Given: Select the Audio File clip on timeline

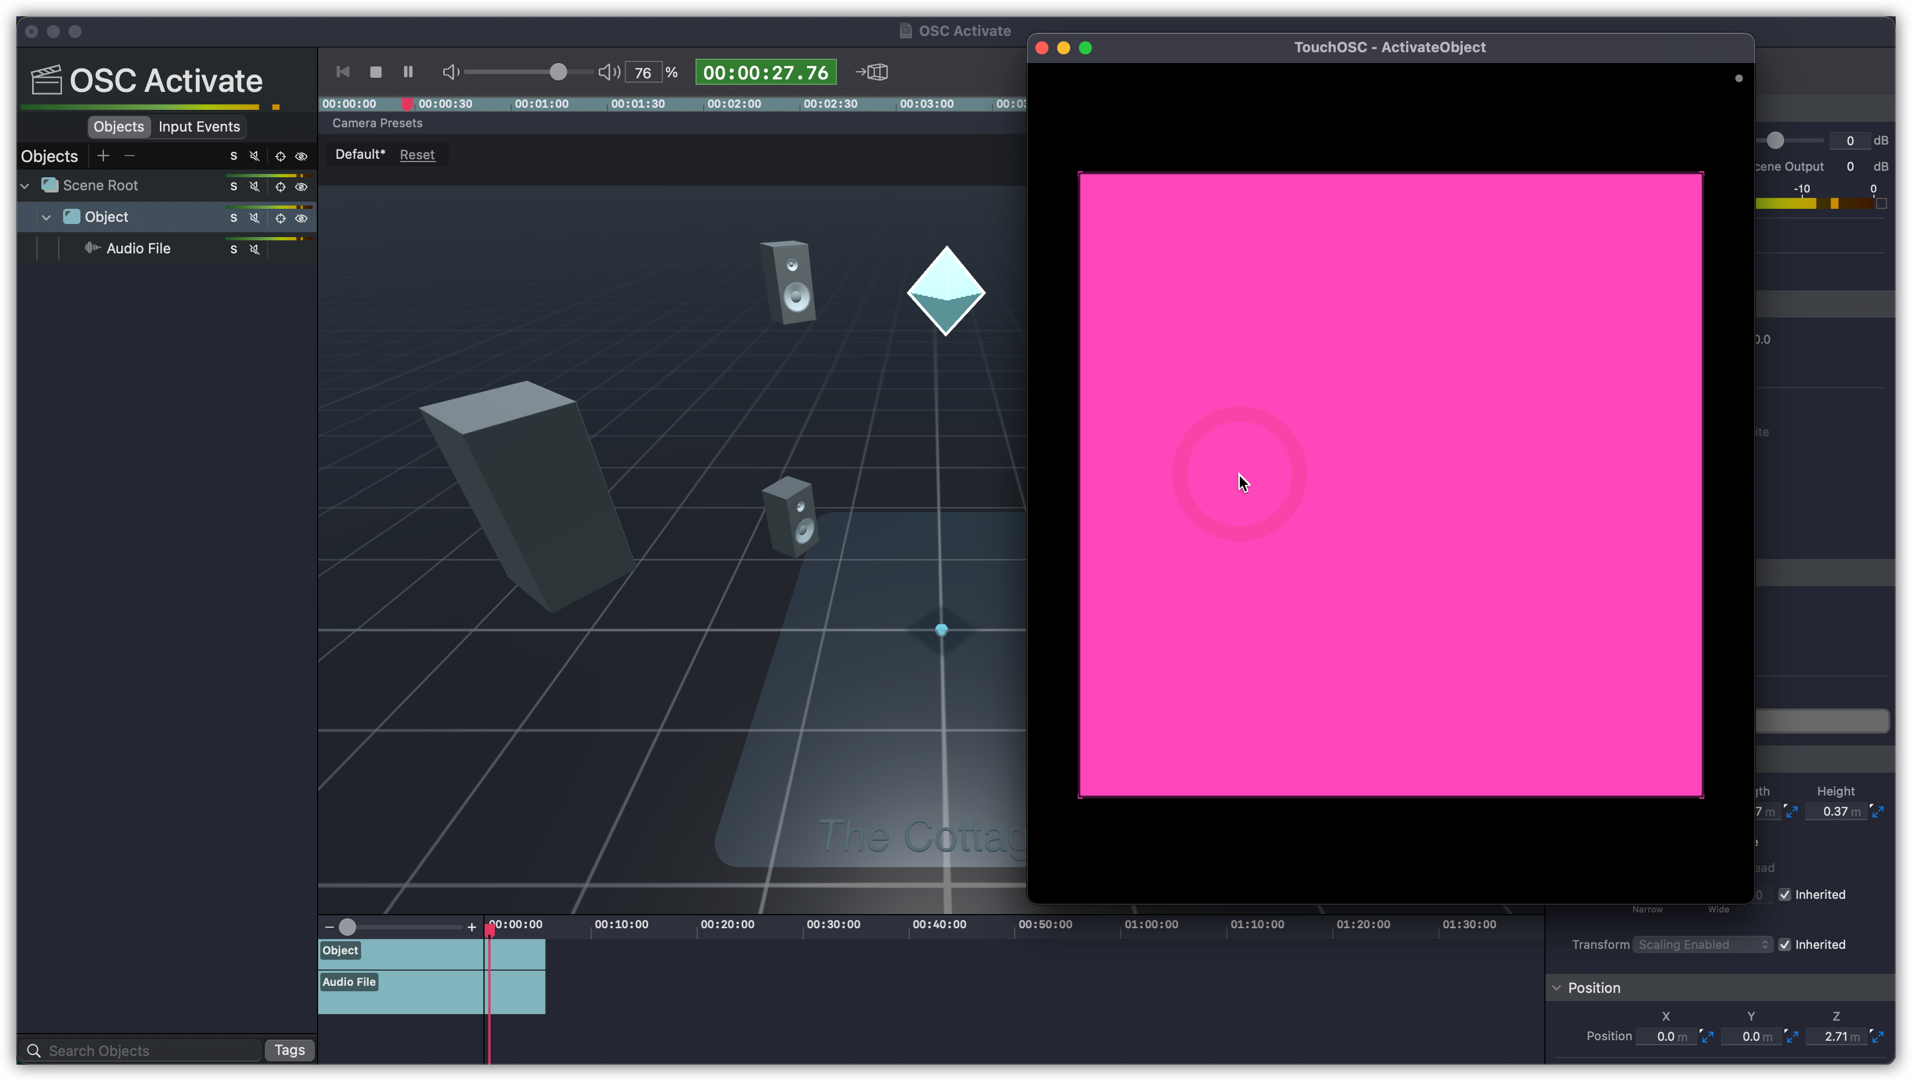Looking at the screenshot, I should [x=431, y=992].
